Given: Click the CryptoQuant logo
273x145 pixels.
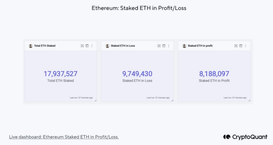Looking at the screenshot, I should coord(245,137).
